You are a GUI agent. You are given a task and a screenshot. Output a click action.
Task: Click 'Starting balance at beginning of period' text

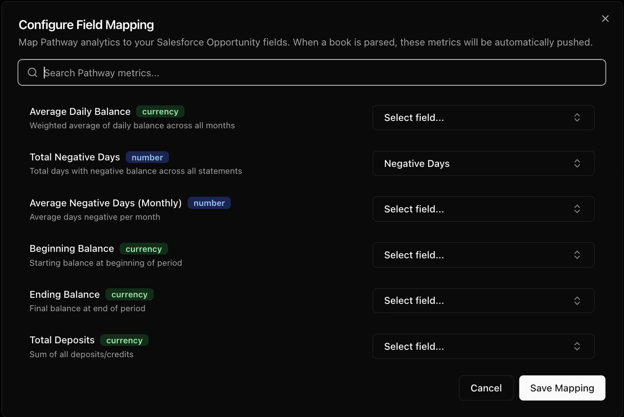(106, 263)
